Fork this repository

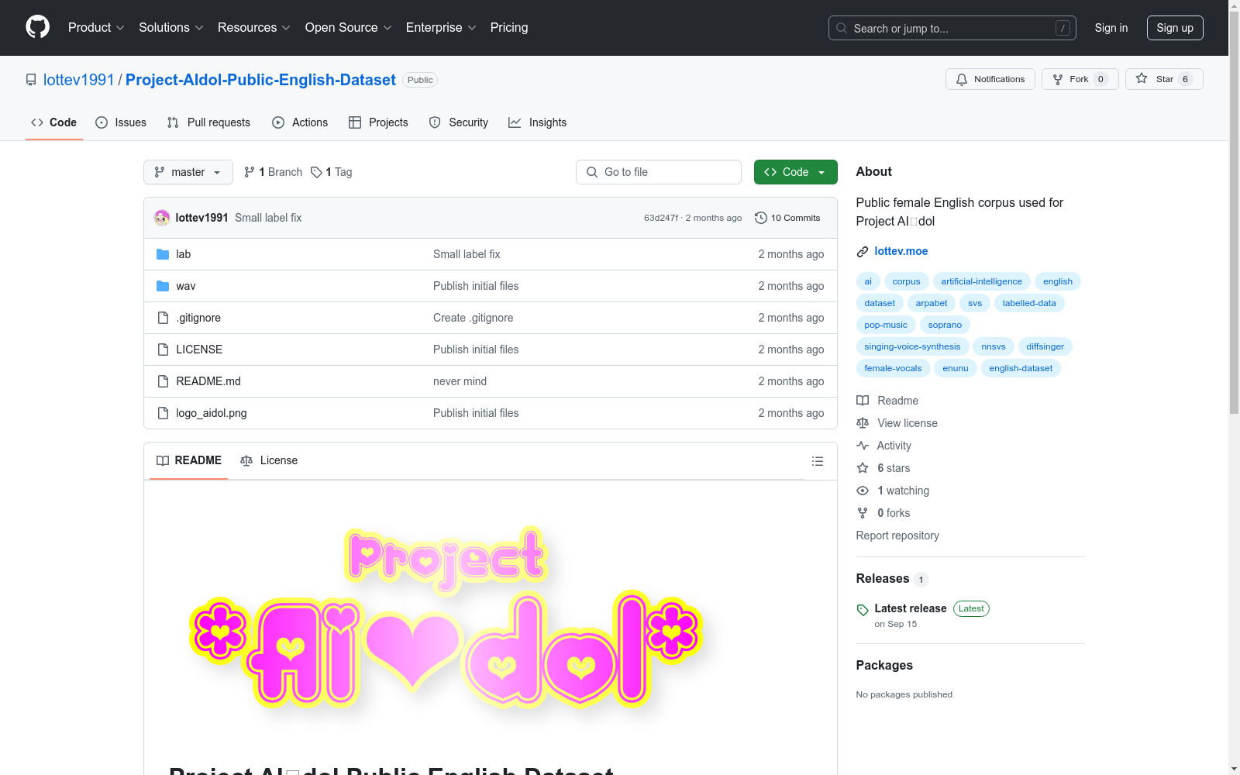(x=1080, y=79)
